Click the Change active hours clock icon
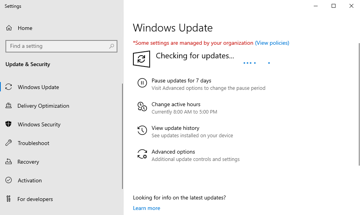Image resolution: width=360 pixels, height=215 pixels. [x=142, y=107]
